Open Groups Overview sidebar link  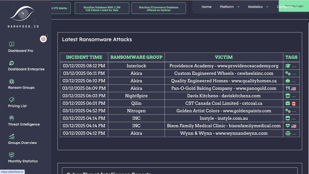[22, 143]
